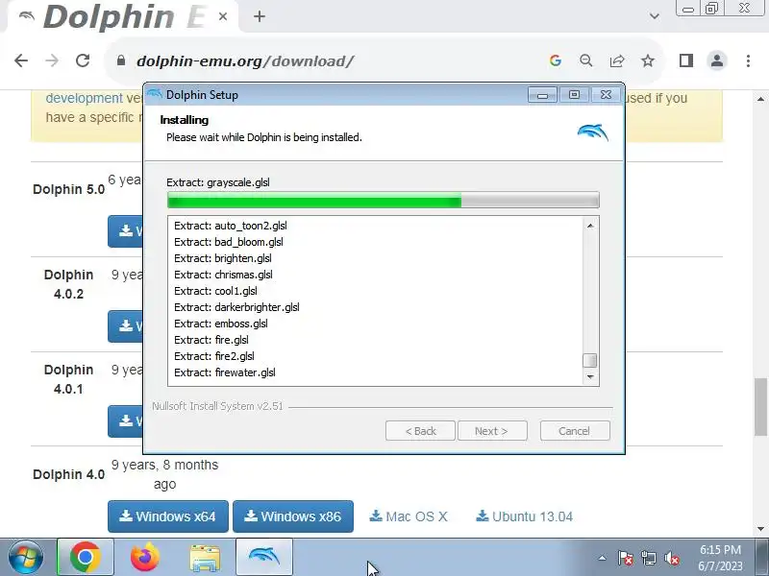Expand Chrome tab search chevron
This screenshot has height=576, width=769.
[x=655, y=16]
